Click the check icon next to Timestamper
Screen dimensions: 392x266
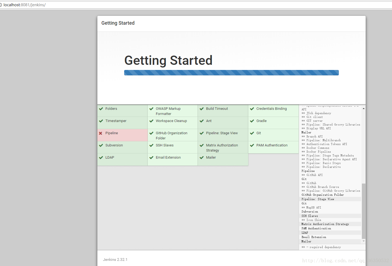101,121
